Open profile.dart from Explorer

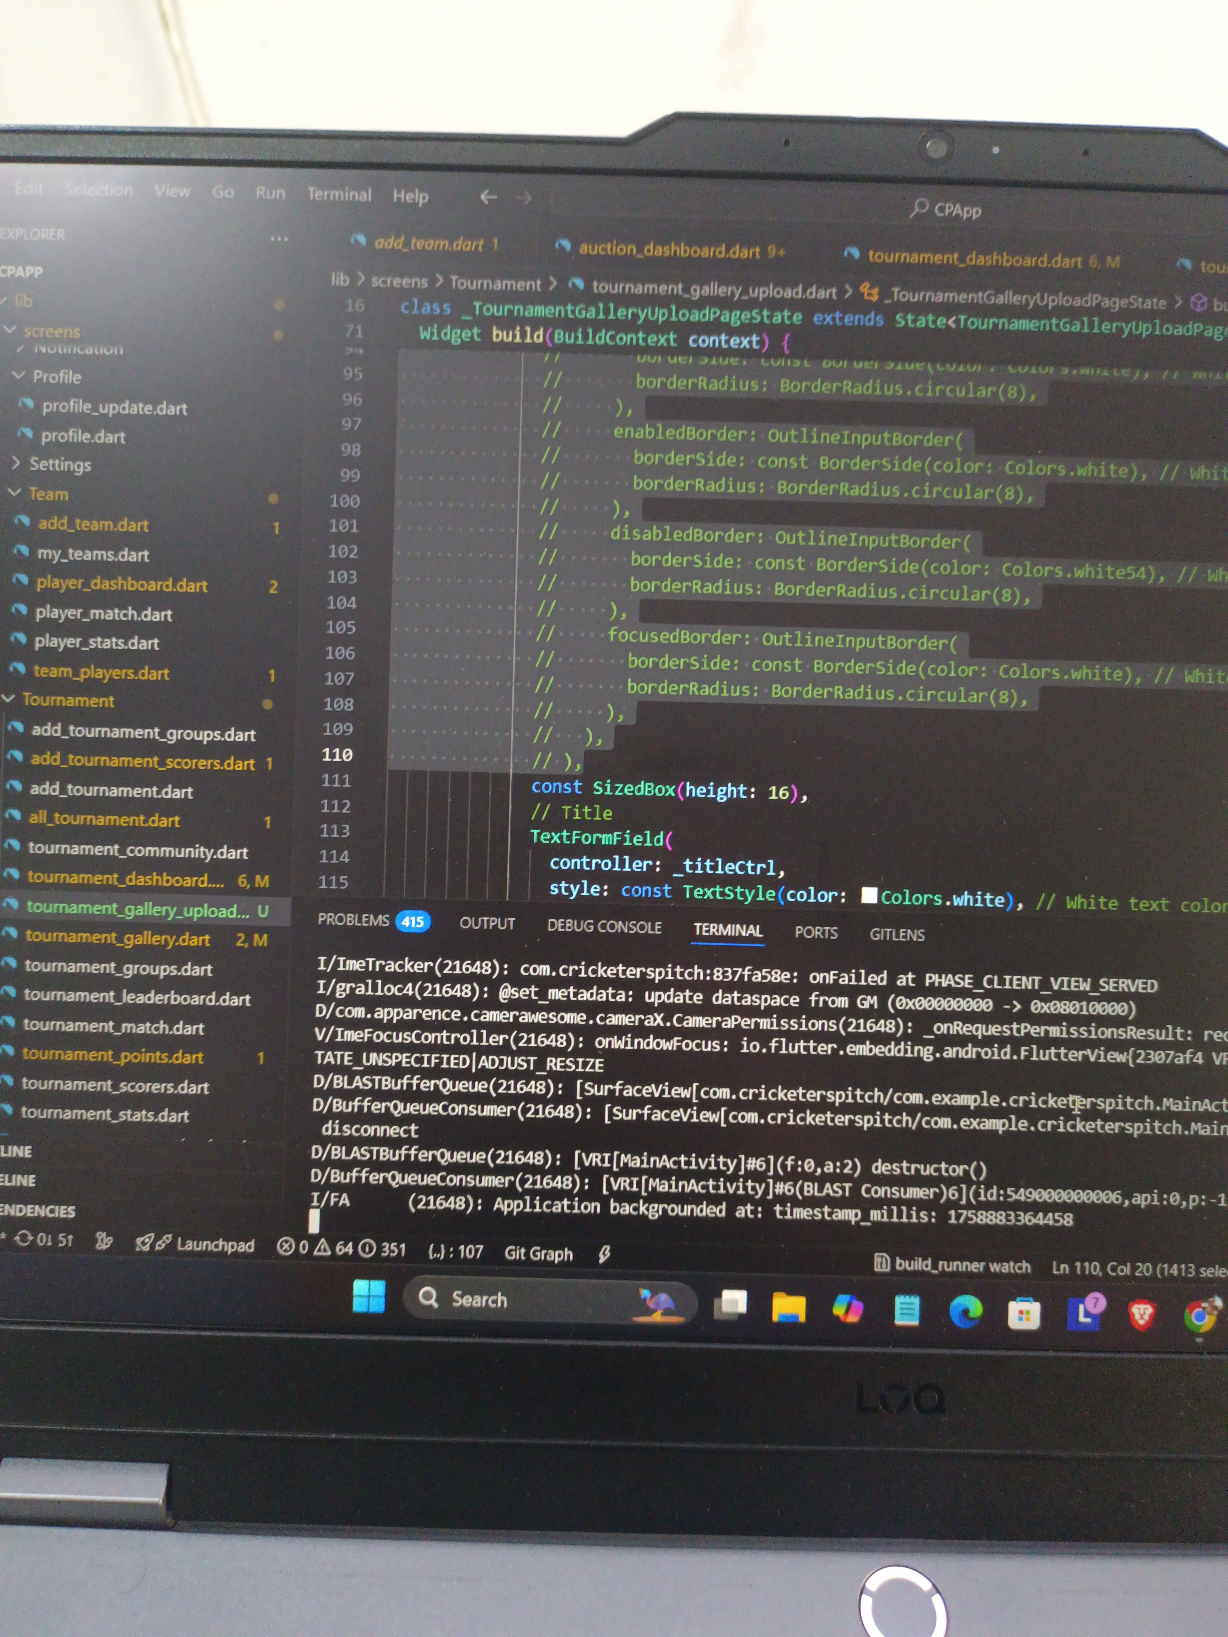(x=83, y=437)
